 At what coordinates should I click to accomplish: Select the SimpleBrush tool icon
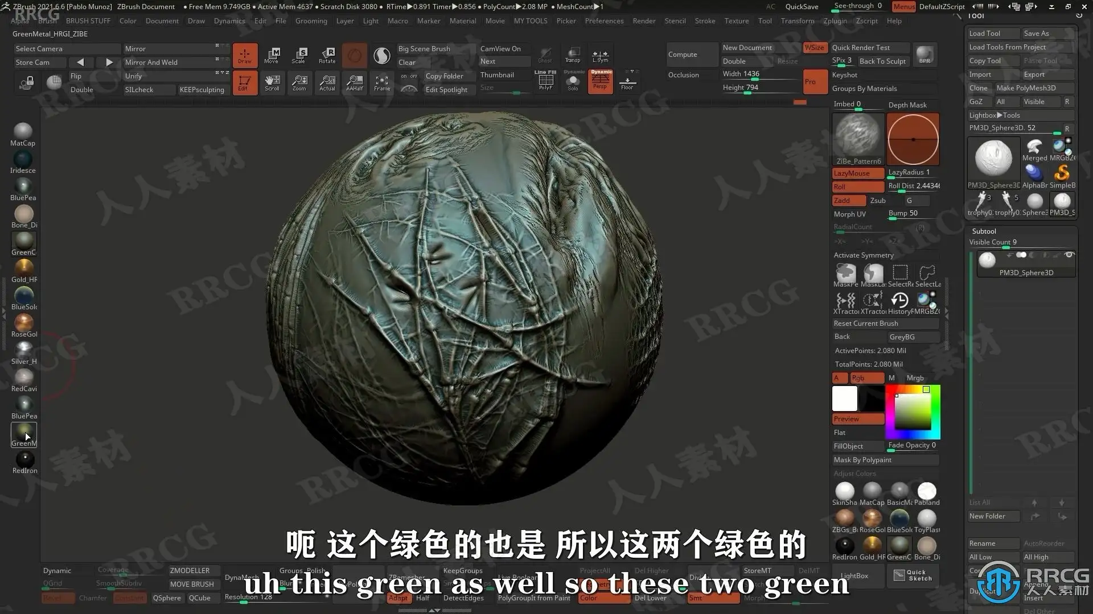(x=1062, y=175)
